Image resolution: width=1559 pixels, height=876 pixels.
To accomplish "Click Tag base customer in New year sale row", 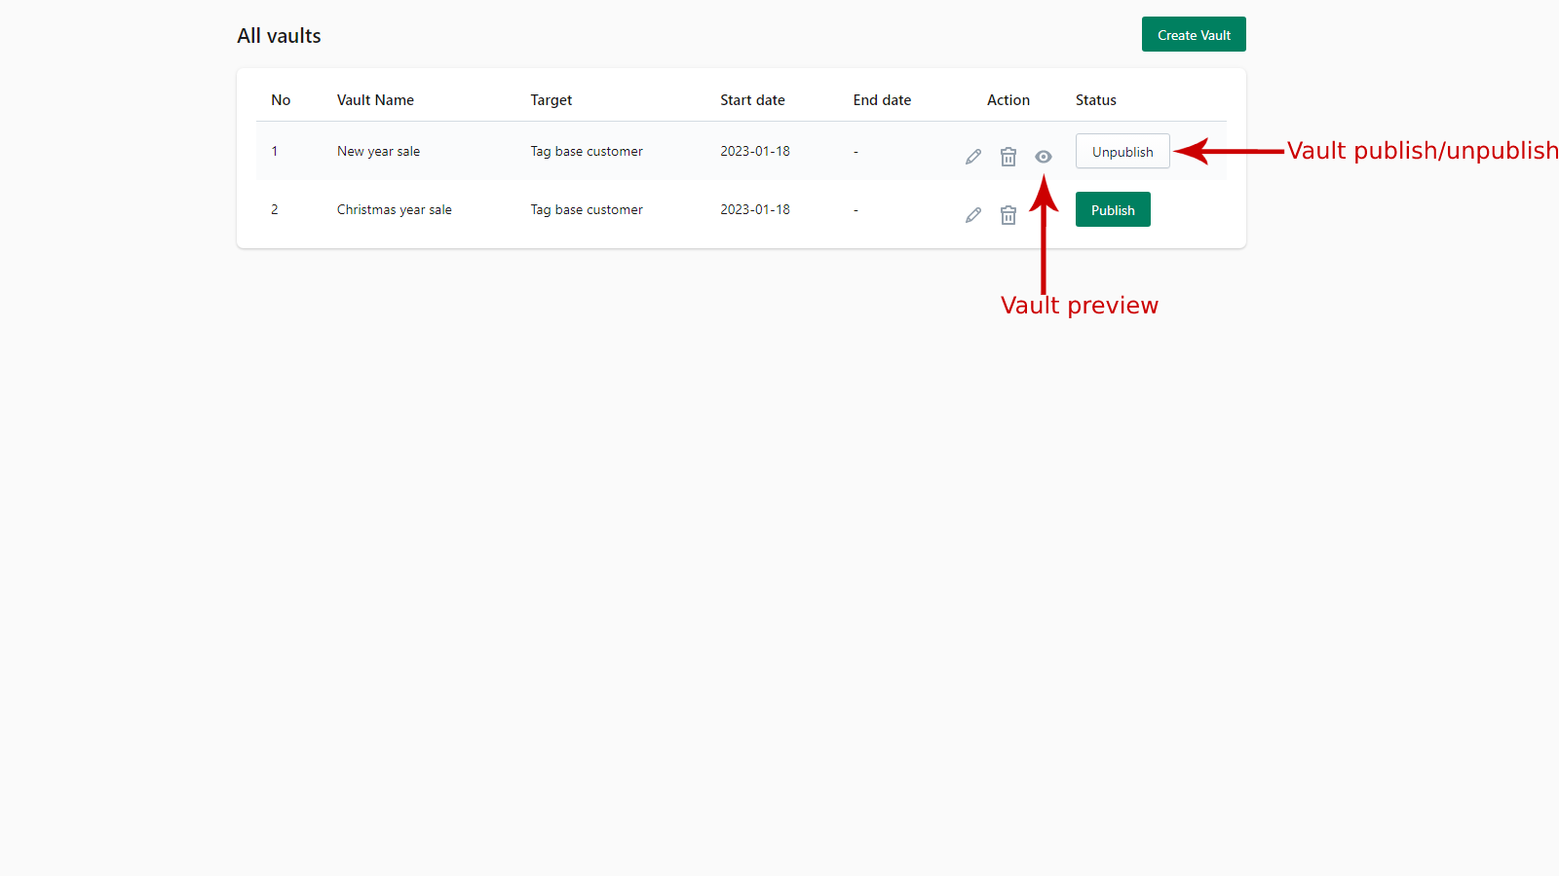I will (587, 152).
